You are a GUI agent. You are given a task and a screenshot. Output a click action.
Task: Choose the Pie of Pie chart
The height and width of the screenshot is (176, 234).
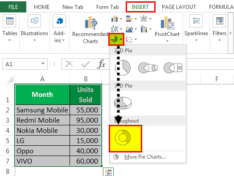(148, 68)
